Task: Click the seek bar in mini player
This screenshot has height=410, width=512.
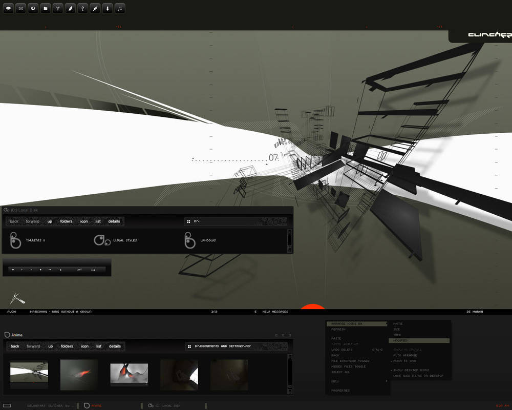Action: (93, 270)
